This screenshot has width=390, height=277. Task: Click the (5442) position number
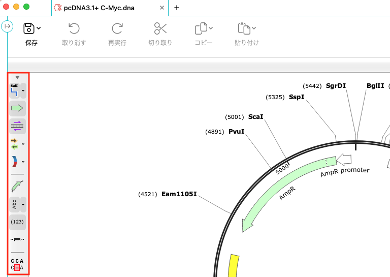point(312,86)
